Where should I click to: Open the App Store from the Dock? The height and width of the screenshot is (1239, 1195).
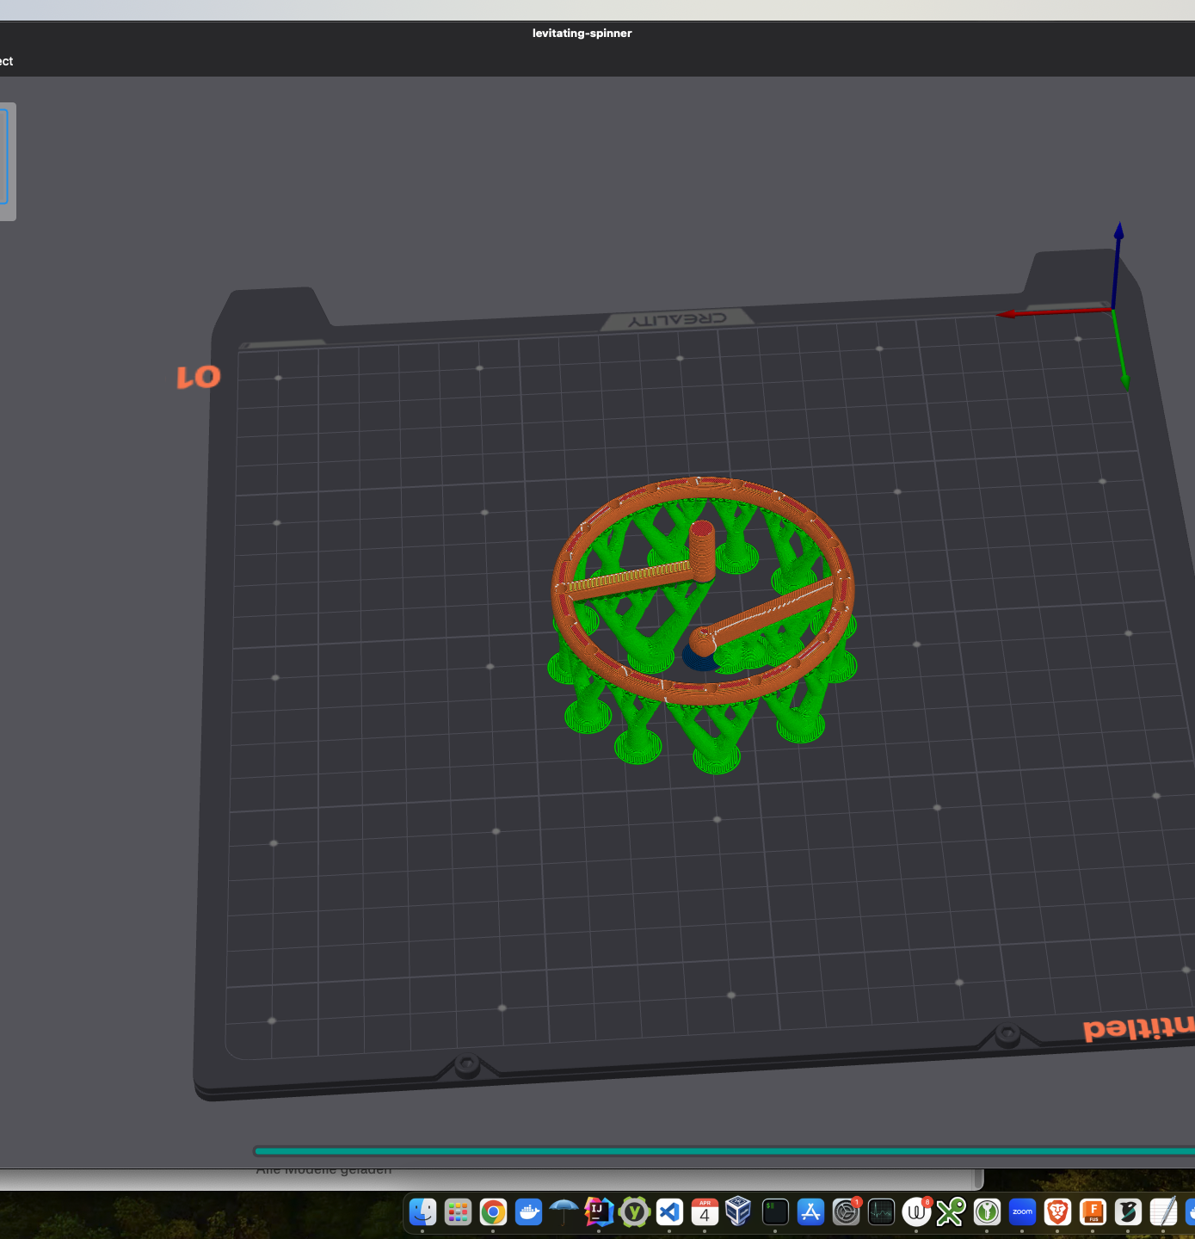click(x=810, y=1213)
